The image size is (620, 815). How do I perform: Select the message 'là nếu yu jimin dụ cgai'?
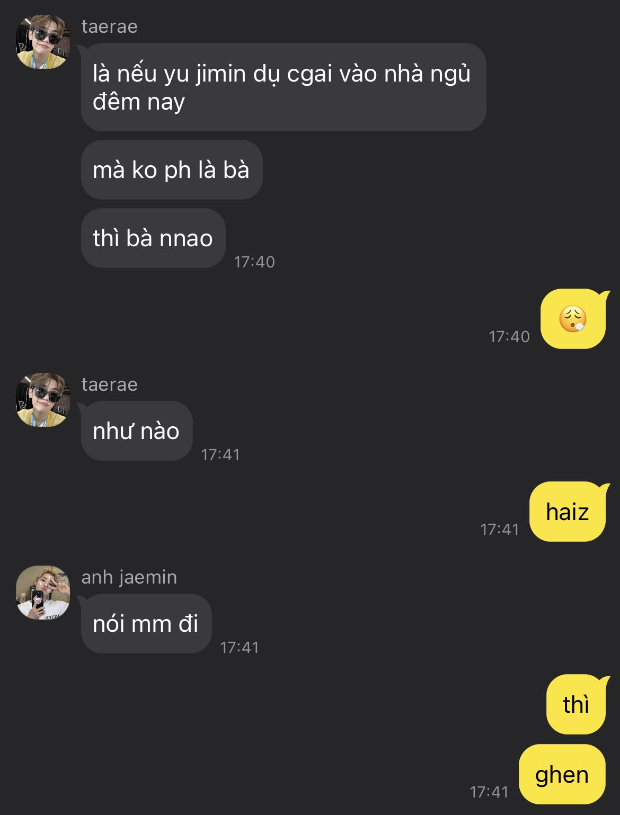(x=284, y=87)
